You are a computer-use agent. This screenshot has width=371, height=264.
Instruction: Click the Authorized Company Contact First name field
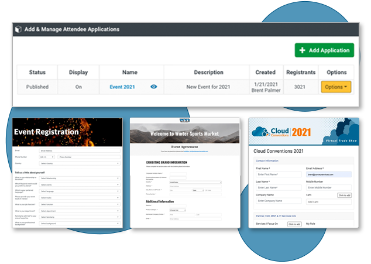coord(182,215)
